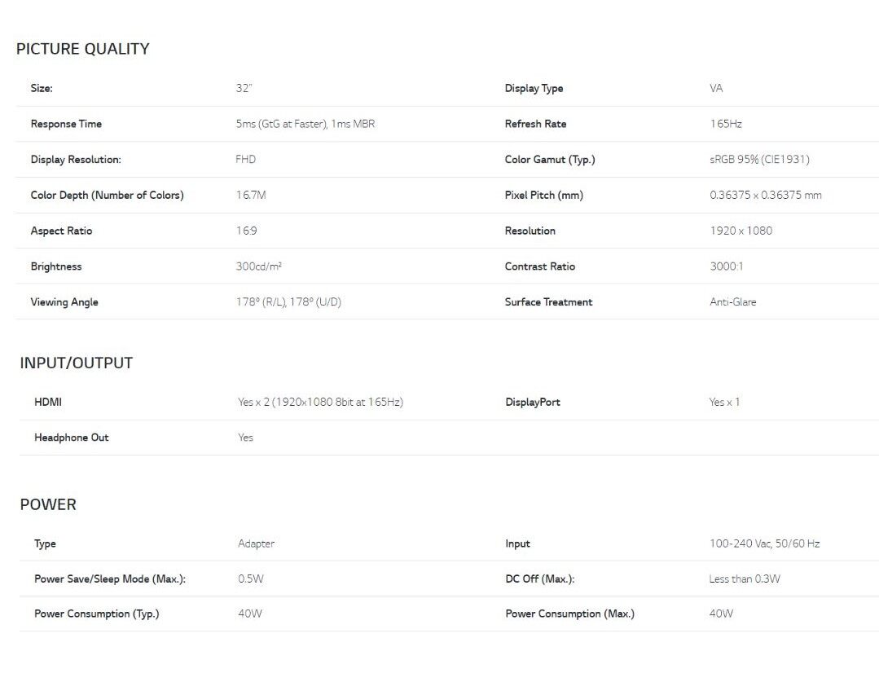Viewport: 879px width, 682px height.
Task: Click the HDMI row label
Action: click(x=48, y=402)
